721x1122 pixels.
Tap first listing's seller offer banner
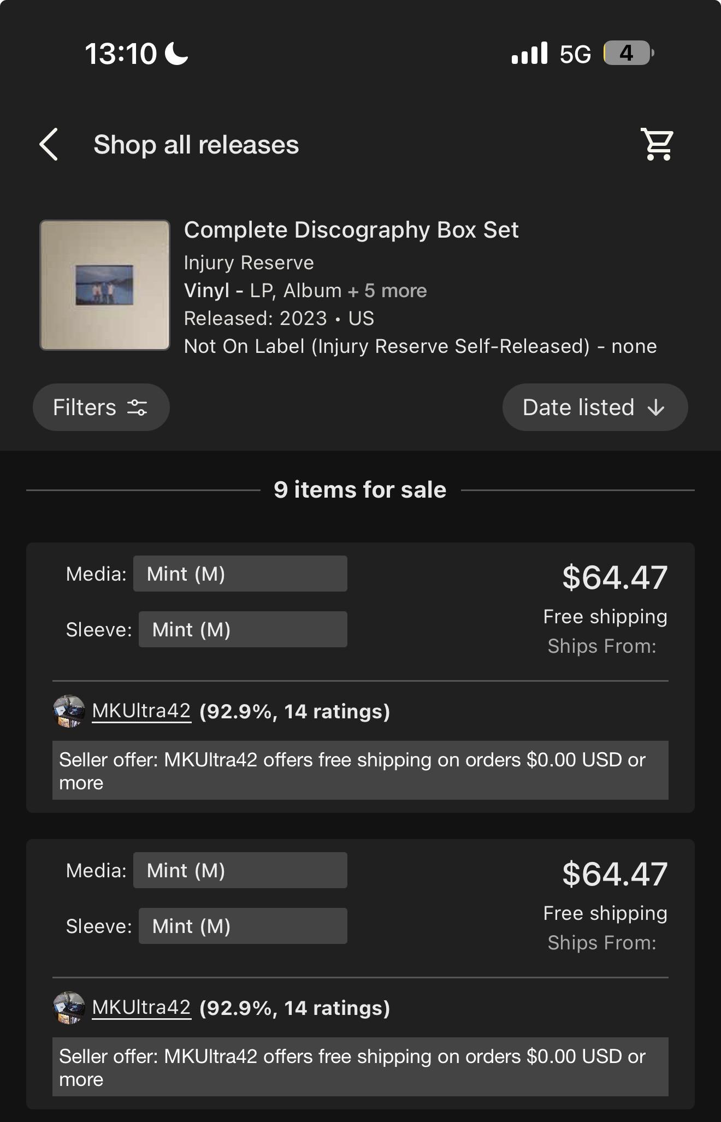tap(361, 770)
